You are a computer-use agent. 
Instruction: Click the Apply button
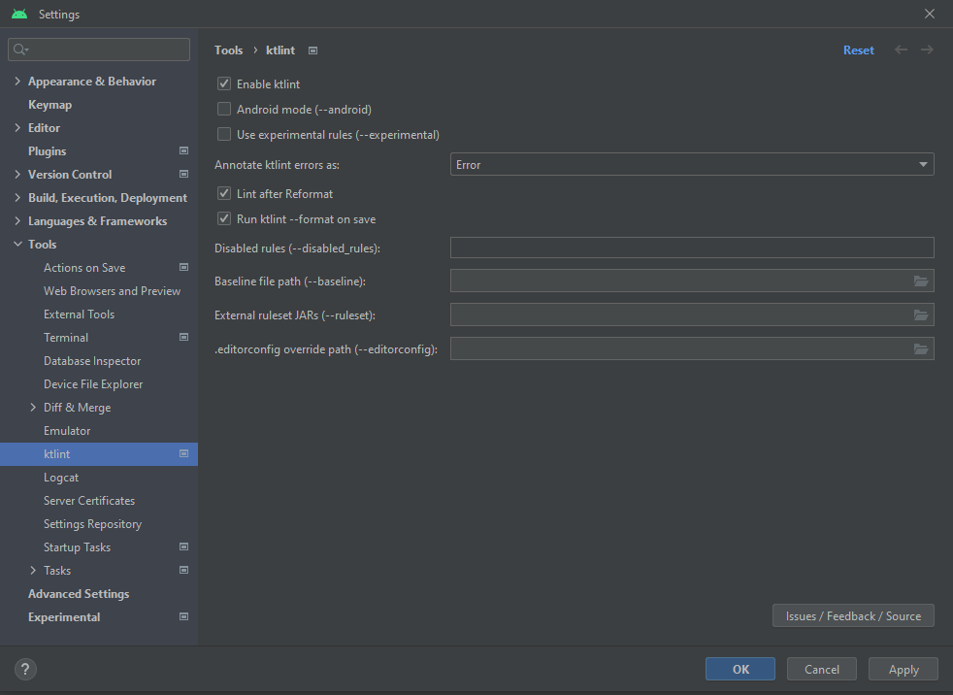pos(904,669)
